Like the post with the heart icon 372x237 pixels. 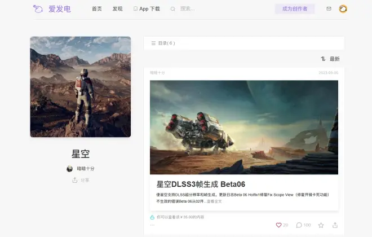[x=278, y=225]
